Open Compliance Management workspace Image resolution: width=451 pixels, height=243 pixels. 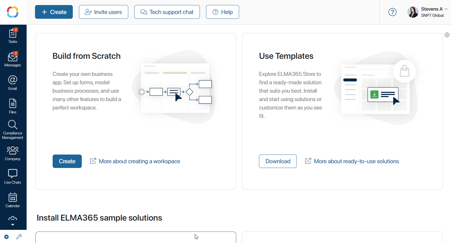[x=13, y=130]
